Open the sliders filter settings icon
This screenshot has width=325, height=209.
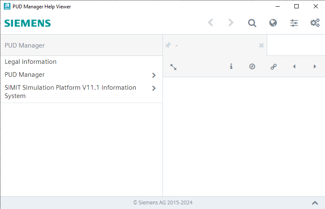pos(294,23)
